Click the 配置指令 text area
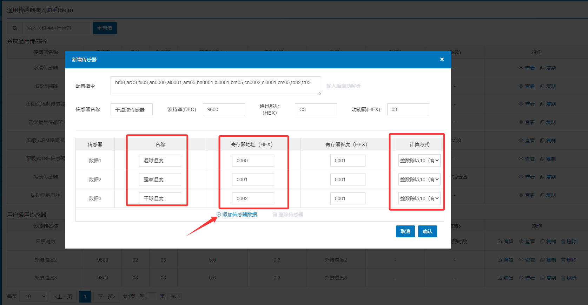Screen dimensions: 588x305 pyautogui.click(x=216, y=86)
